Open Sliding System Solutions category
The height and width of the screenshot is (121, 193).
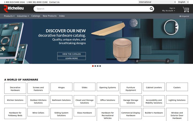61,113
